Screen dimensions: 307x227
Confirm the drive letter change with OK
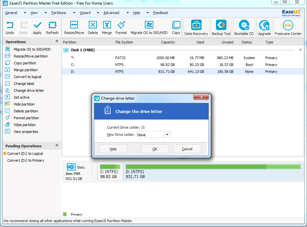click(155, 149)
